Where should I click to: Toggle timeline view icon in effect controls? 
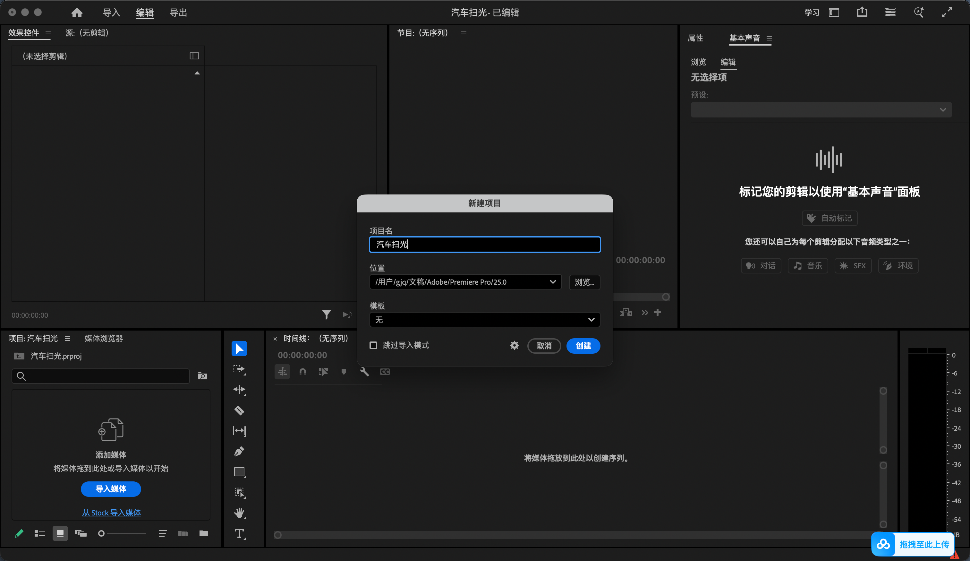click(x=194, y=56)
